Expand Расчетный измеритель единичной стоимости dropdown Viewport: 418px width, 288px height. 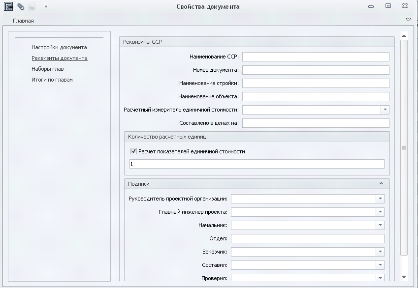[x=385, y=110]
